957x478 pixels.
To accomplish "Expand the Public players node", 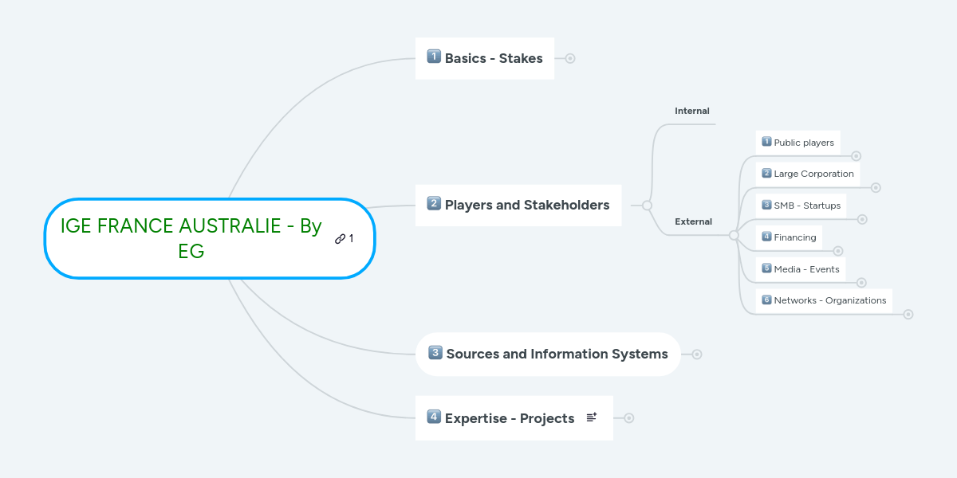I will (x=856, y=156).
